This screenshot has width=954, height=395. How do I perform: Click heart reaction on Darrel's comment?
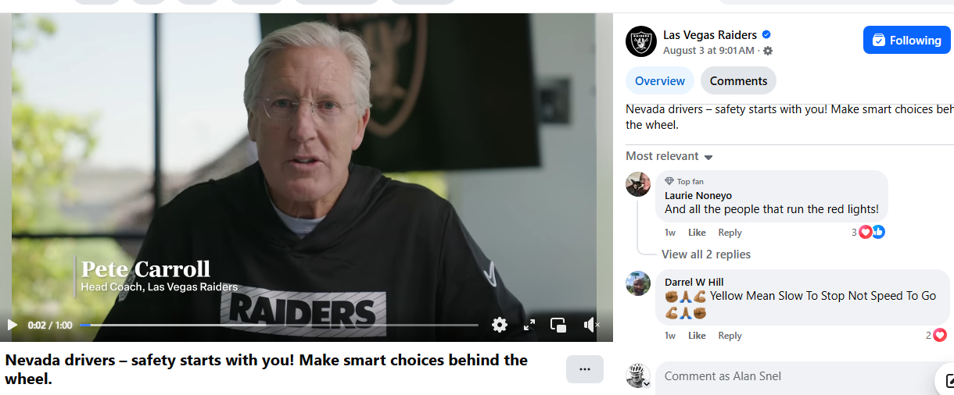940,335
